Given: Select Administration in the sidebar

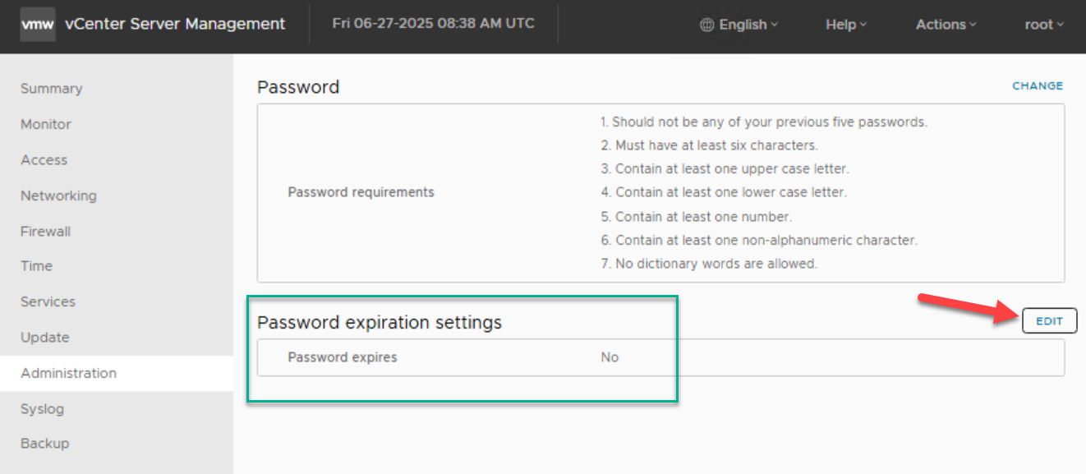Looking at the screenshot, I should [x=69, y=373].
